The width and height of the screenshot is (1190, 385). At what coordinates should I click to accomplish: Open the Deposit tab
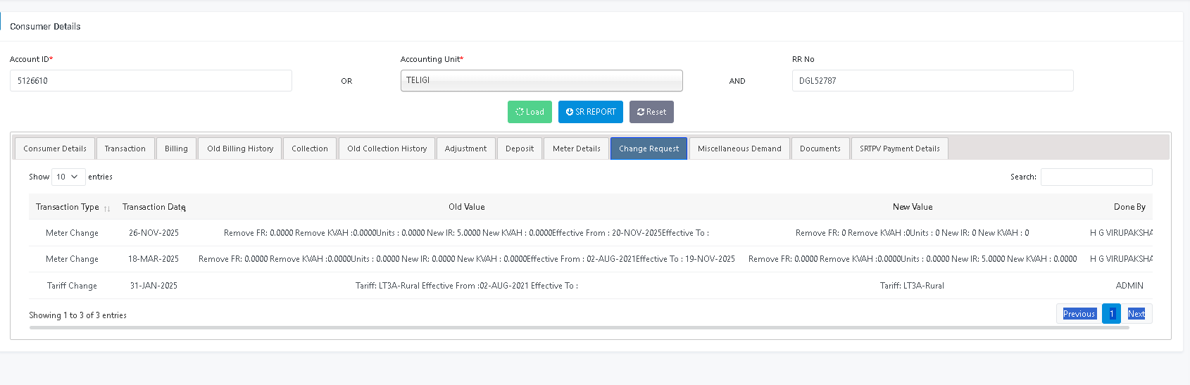(520, 149)
